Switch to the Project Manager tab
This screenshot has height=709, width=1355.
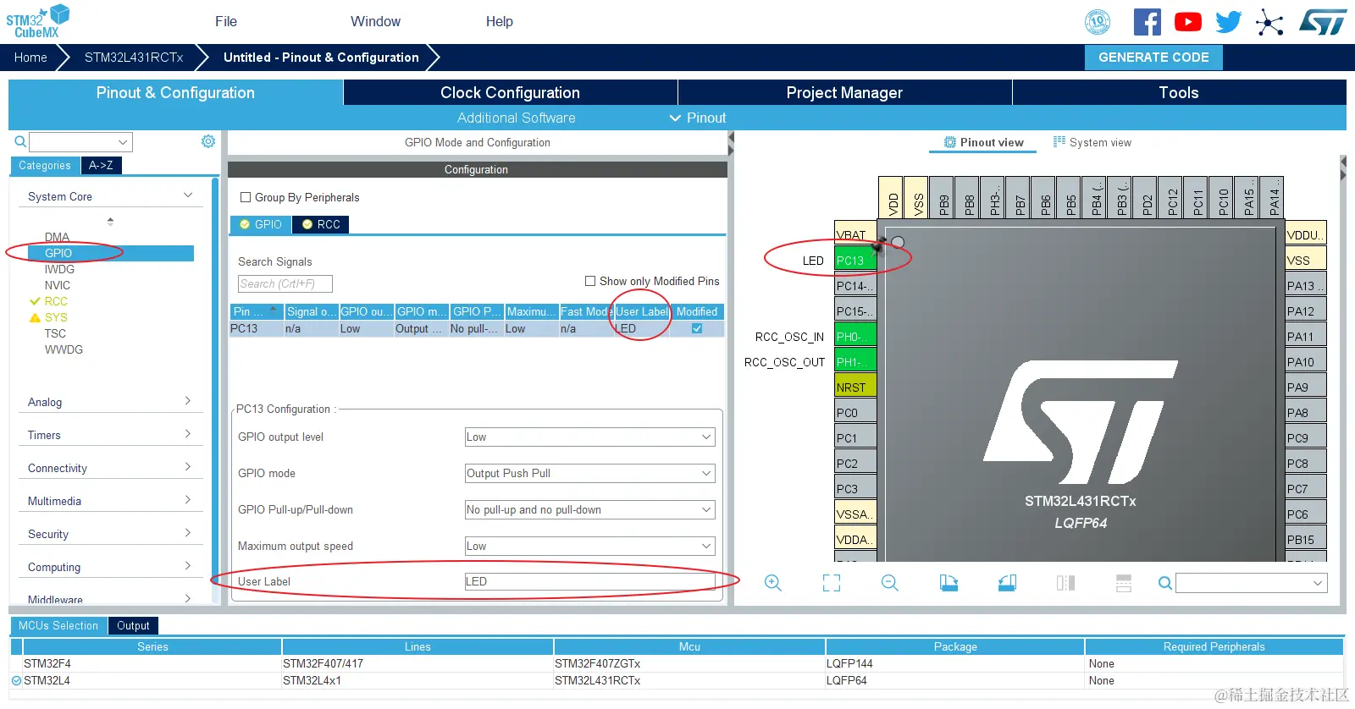click(844, 92)
